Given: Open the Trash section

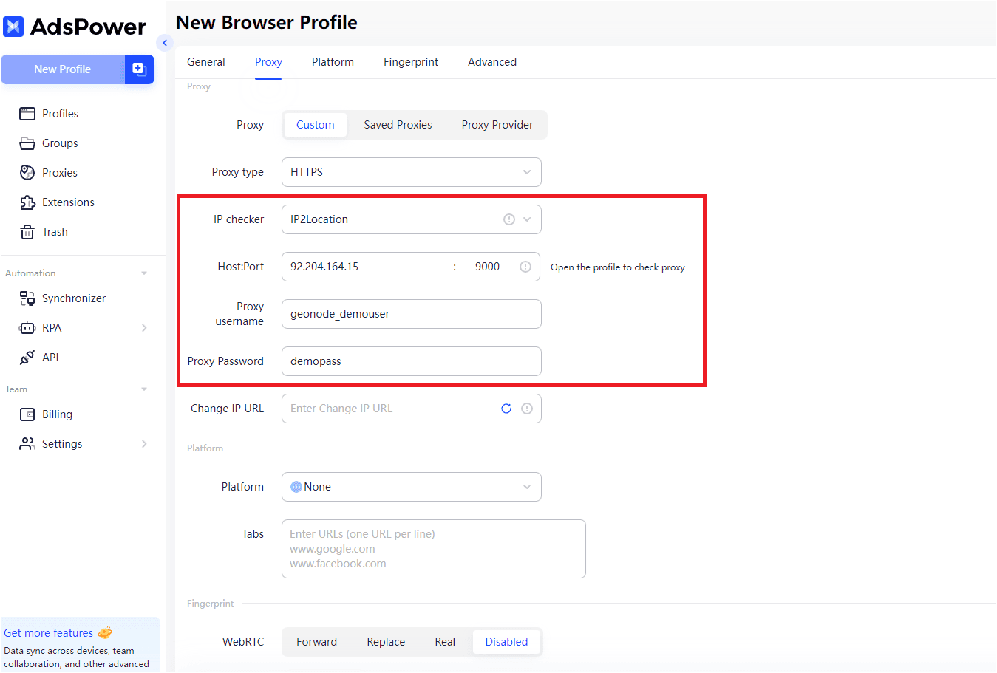Looking at the screenshot, I should pyautogui.click(x=27, y=231).
